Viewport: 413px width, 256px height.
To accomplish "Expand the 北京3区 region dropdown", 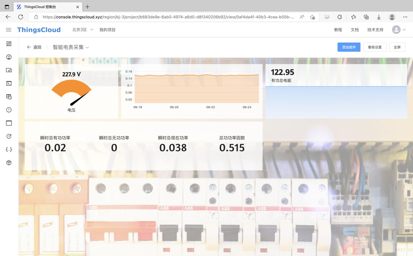I will click(x=82, y=30).
